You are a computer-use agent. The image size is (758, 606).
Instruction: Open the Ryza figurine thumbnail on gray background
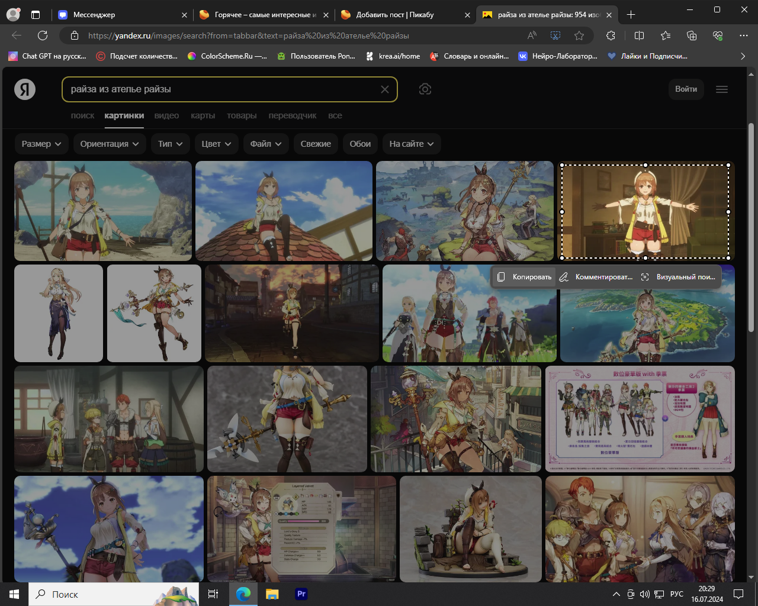click(287, 418)
